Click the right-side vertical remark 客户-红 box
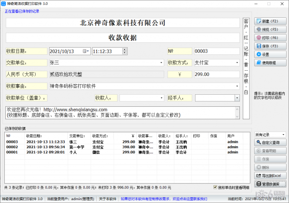The width and height of the screenshot is (289, 203). [x=246, y=68]
